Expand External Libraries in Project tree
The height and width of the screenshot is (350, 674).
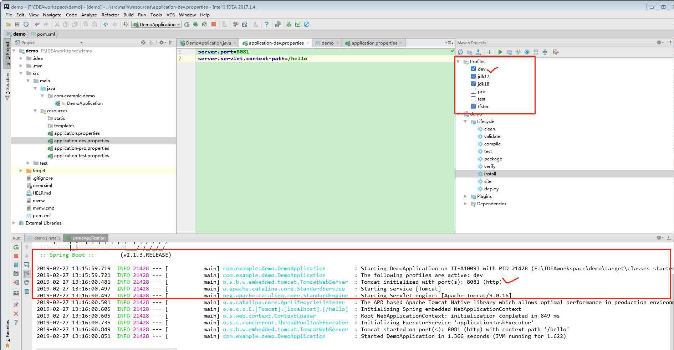[14, 223]
